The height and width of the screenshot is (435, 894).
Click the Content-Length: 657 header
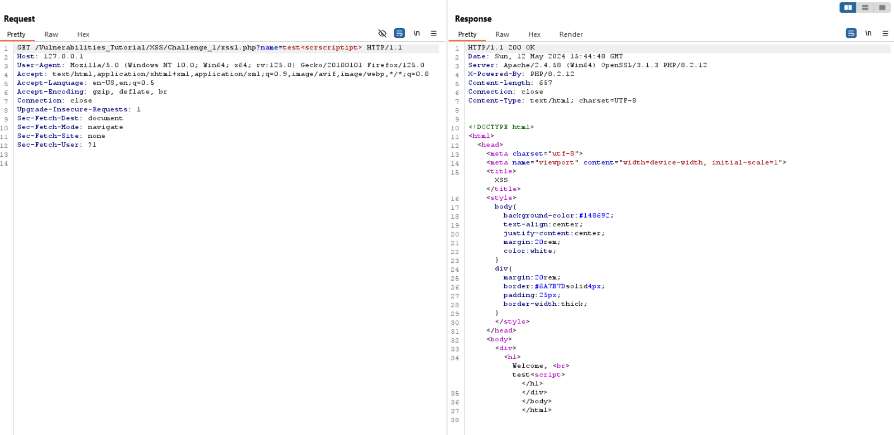point(510,83)
